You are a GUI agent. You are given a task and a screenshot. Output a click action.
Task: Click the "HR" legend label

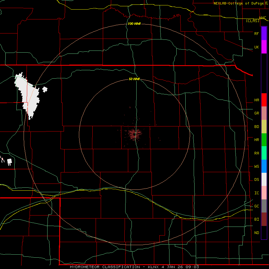[x=256, y=140]
